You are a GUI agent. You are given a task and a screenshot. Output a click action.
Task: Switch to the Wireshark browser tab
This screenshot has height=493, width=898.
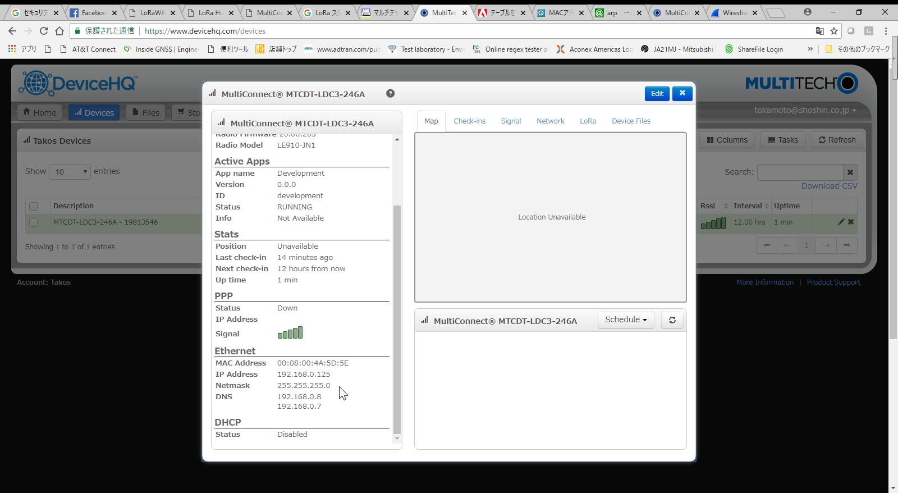[734, 12]
